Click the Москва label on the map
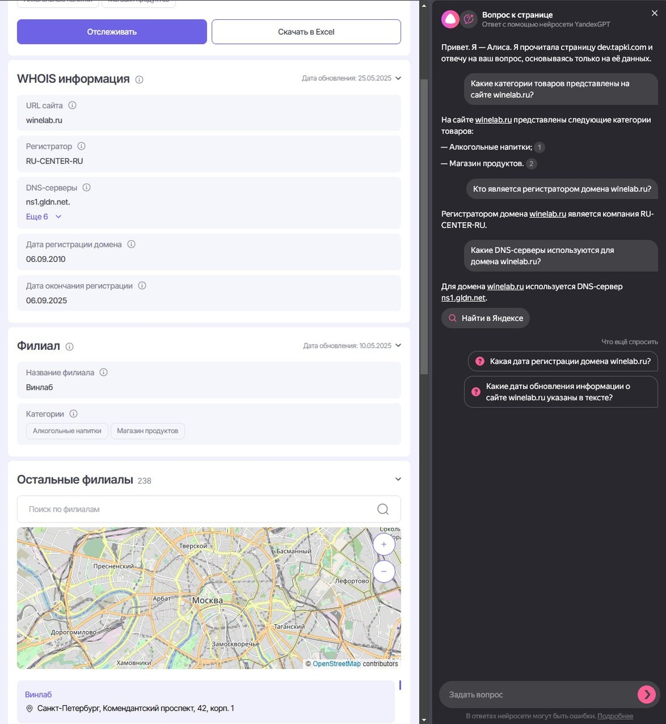666x724 pixels. click(207, 600)
